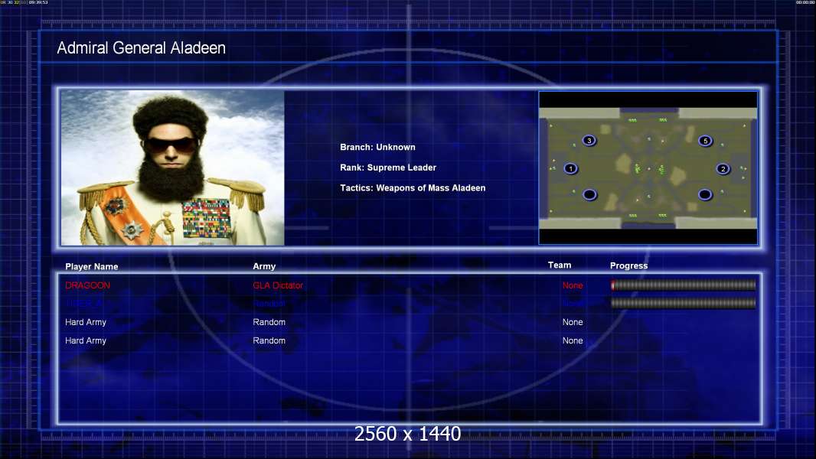This screenshot has width=816, height=459.
Task: Click the 'Army' column header
Action: tap(264, 266)
